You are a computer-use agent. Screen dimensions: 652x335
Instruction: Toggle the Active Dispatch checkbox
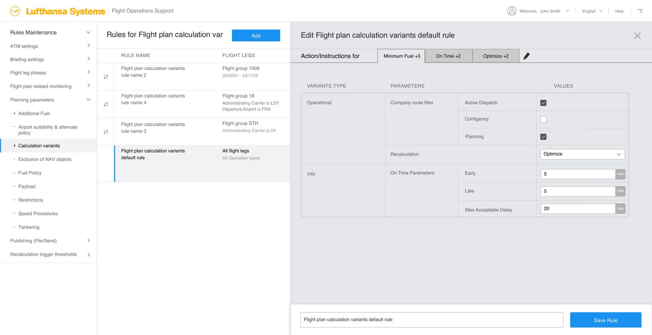(x=543, y=103)
